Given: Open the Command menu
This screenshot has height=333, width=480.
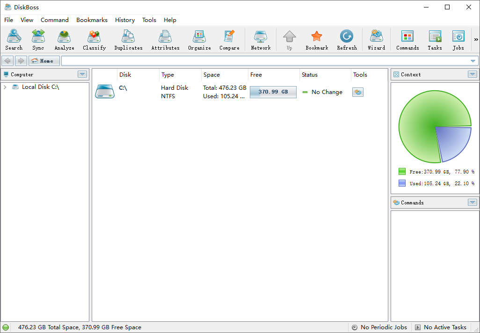Looking at the screenshot, I should click(54, 20).
